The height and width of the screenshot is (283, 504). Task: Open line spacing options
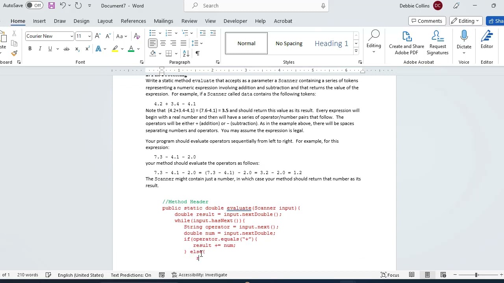point(196,43)
